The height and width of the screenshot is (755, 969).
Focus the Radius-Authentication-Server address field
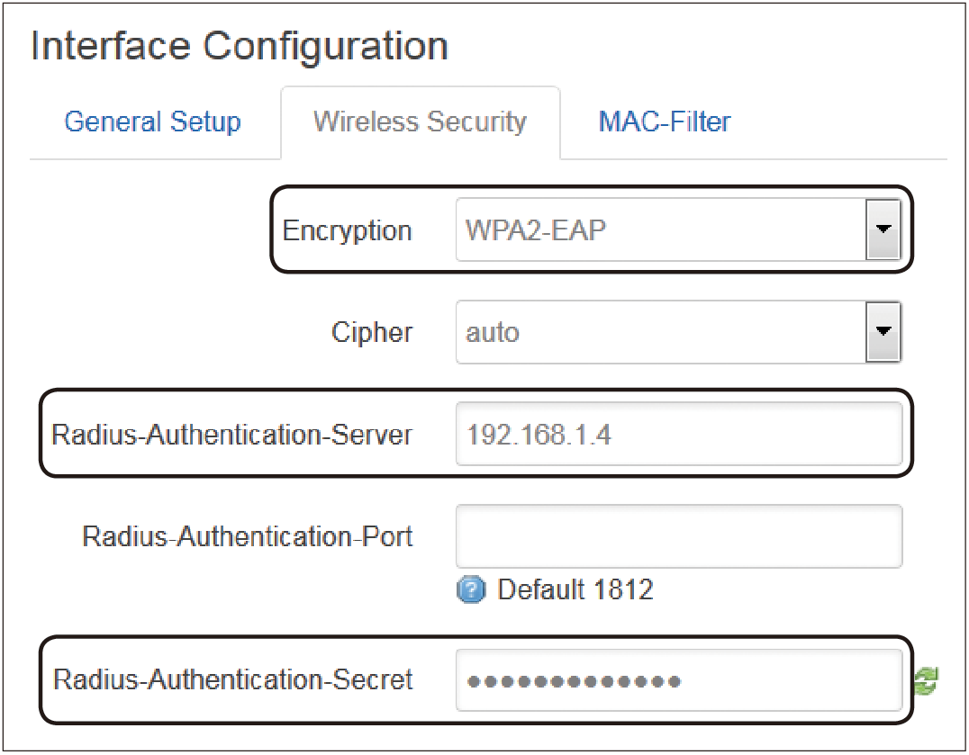point(679,434)
